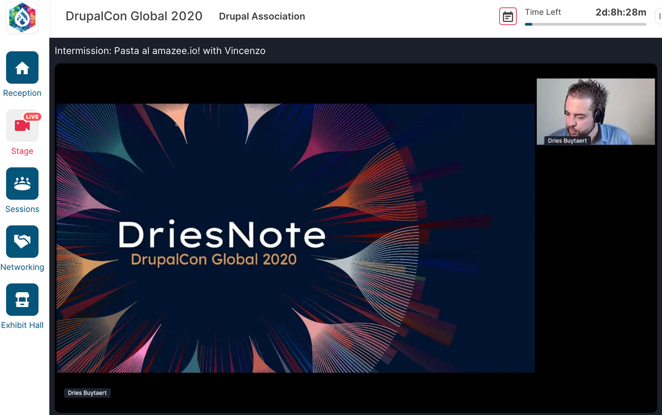Click the Exhibit Hall label in the sidebar
Image resolution: width=662 pixels, height=415 pixels.
pos(22,325)
